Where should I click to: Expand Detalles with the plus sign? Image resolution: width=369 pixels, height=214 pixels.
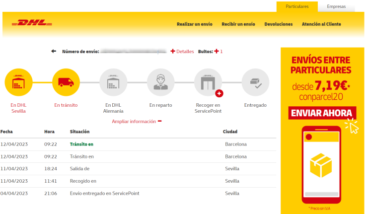point(182,51)
